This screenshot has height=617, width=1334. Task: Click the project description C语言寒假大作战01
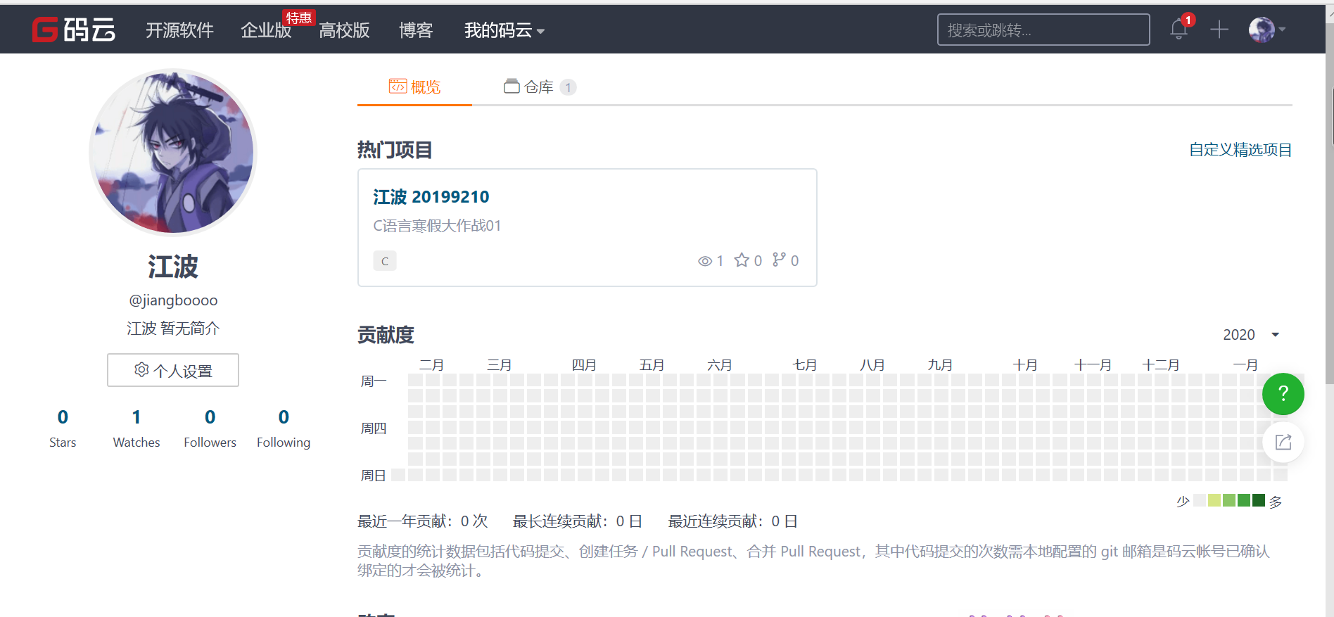coord(437,226)
